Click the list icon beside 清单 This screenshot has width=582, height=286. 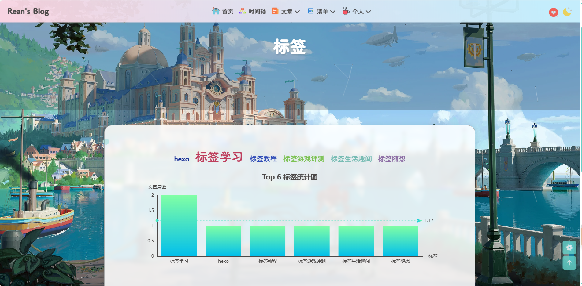[x=310, y=11]
